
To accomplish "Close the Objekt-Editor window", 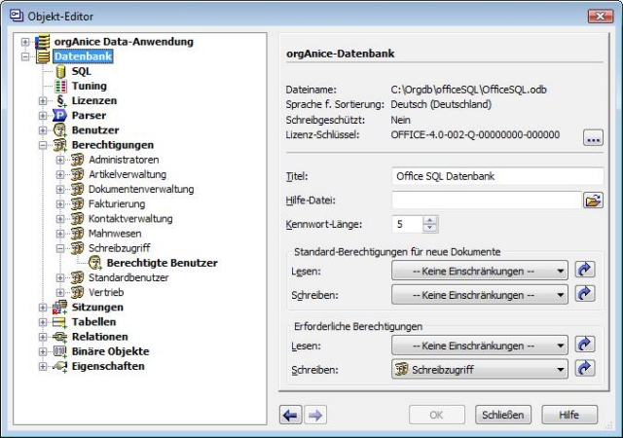I will click(x=601, y=17).
